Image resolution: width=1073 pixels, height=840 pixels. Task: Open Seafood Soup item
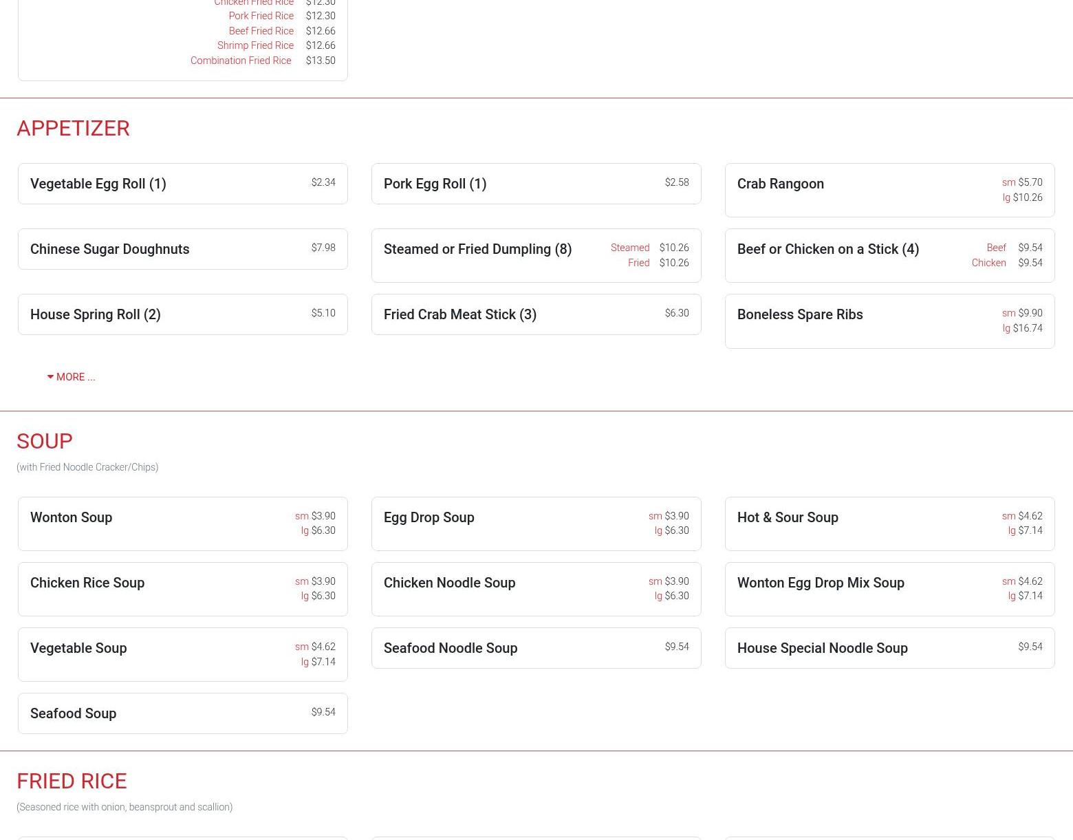(x=73, y=713)
